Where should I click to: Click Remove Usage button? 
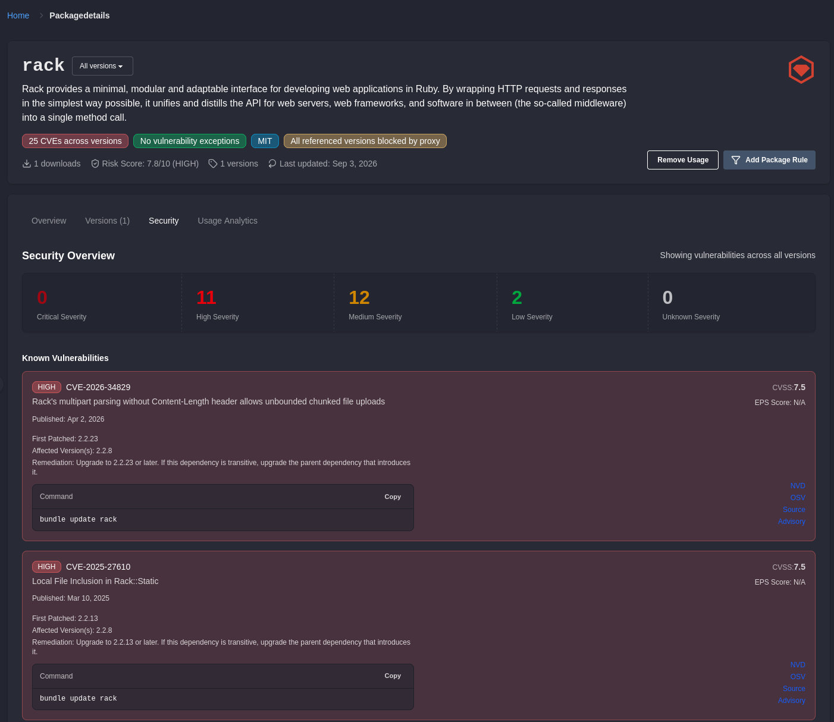click(x=683, y=160)
